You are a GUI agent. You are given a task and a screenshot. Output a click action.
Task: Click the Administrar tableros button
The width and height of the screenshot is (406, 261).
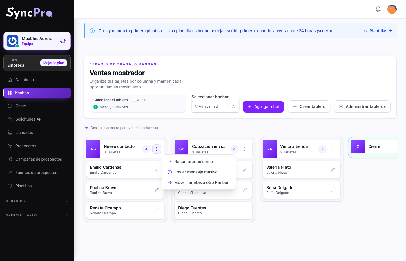pyautogui.click(x=362, y=106)
